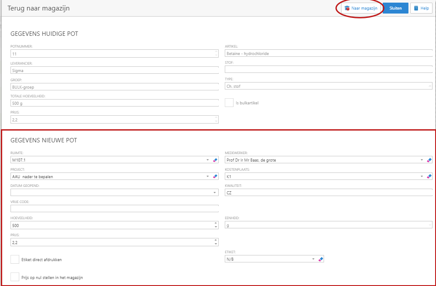This screenshot has height=286, width=436.
Task: Enable Etiket direct afdrukken checkbox
Action: pyautogui.click(x=15, y=259)
